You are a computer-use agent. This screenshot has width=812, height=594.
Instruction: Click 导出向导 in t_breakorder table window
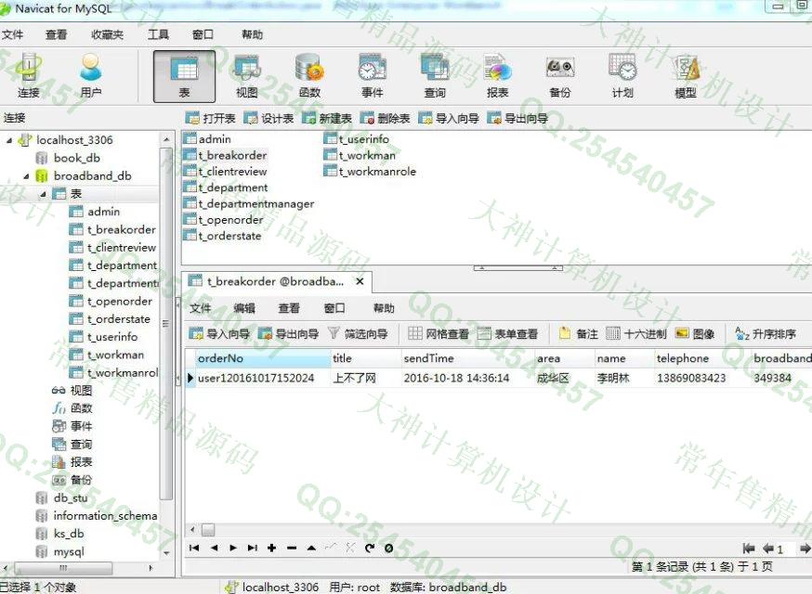coord(288,334)
